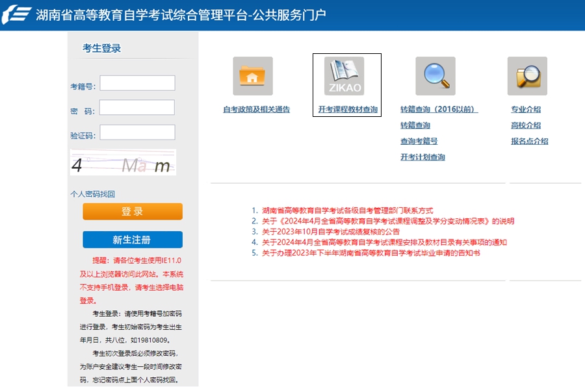The image size is (585, 387).
Task: Click the 考生登录 heading
Action: (x=101, y=48)
